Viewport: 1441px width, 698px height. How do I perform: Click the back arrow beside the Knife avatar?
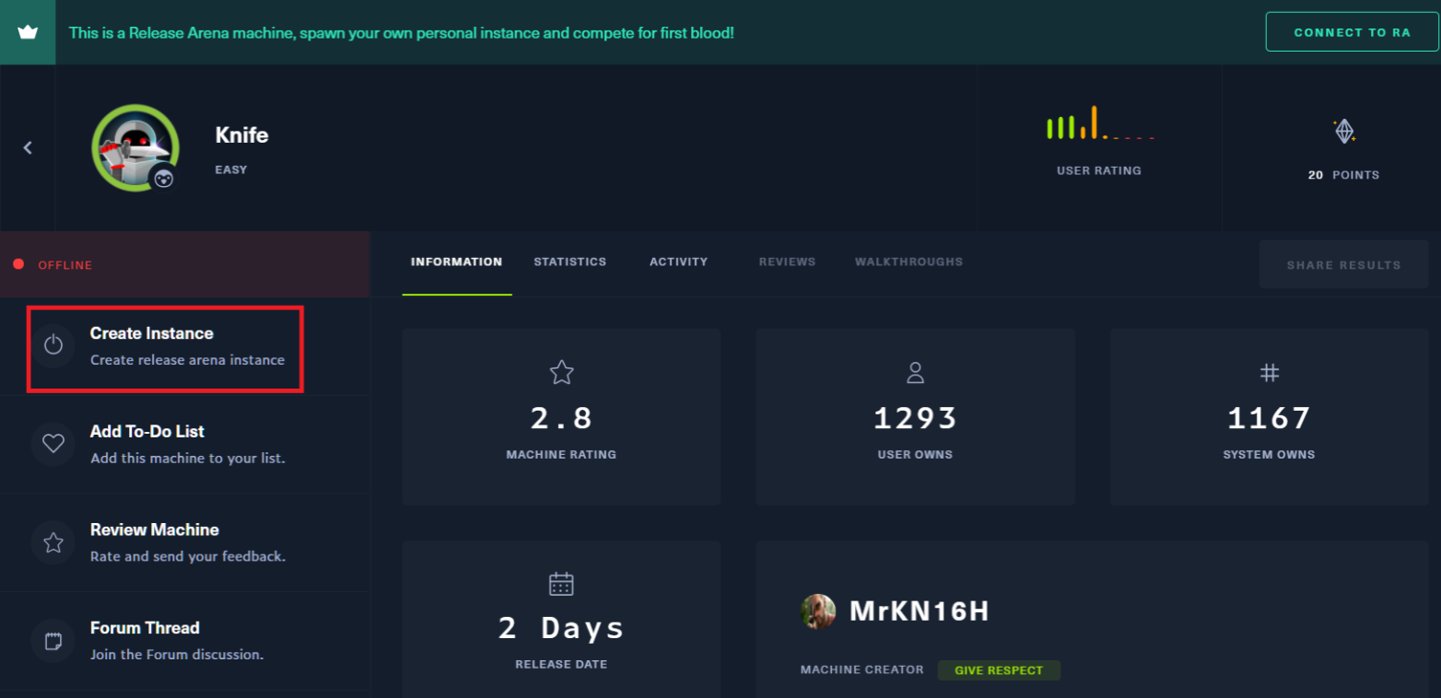[x=28, y=147]
